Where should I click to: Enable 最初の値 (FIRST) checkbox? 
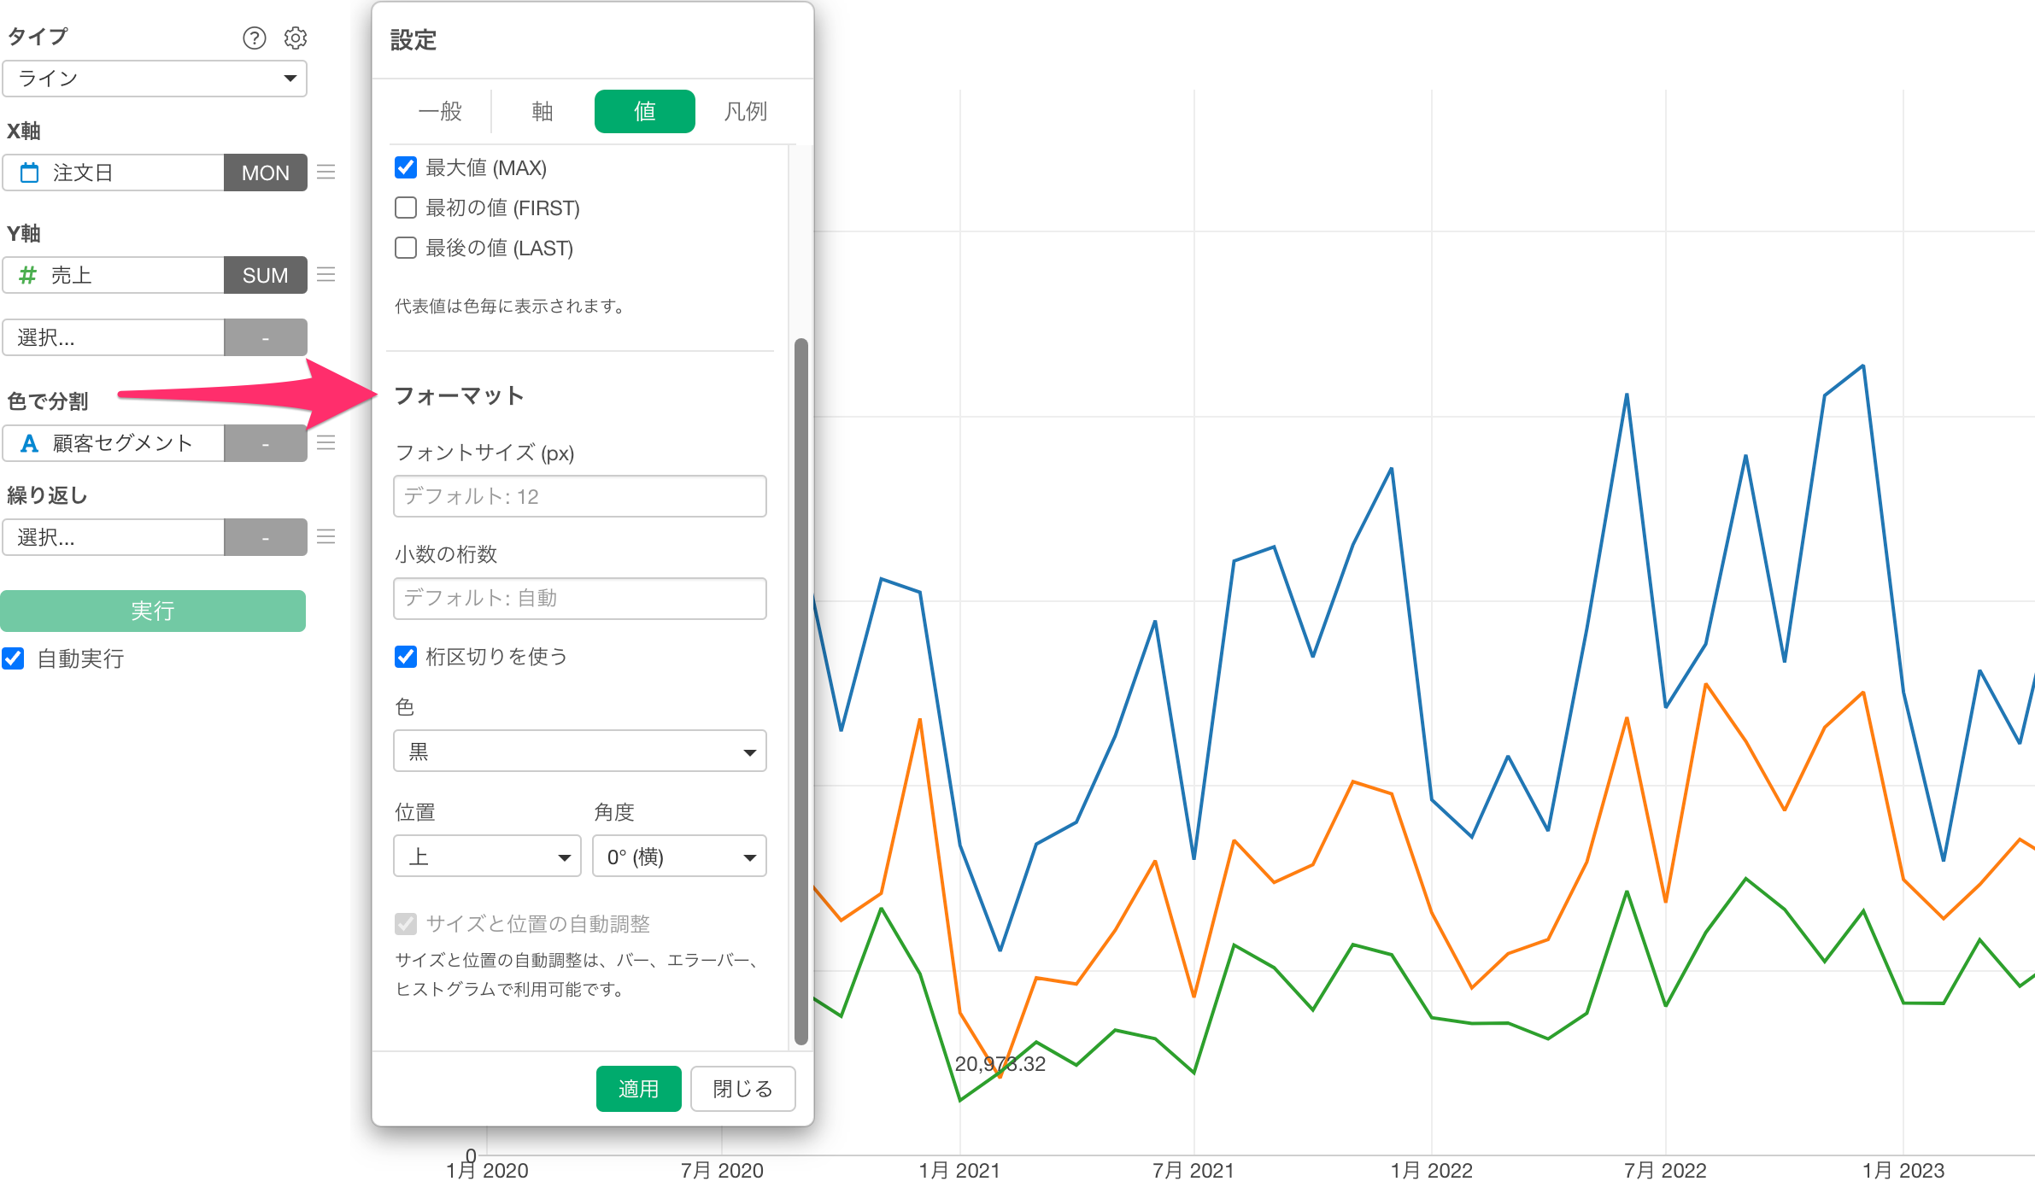coord(406,208)
